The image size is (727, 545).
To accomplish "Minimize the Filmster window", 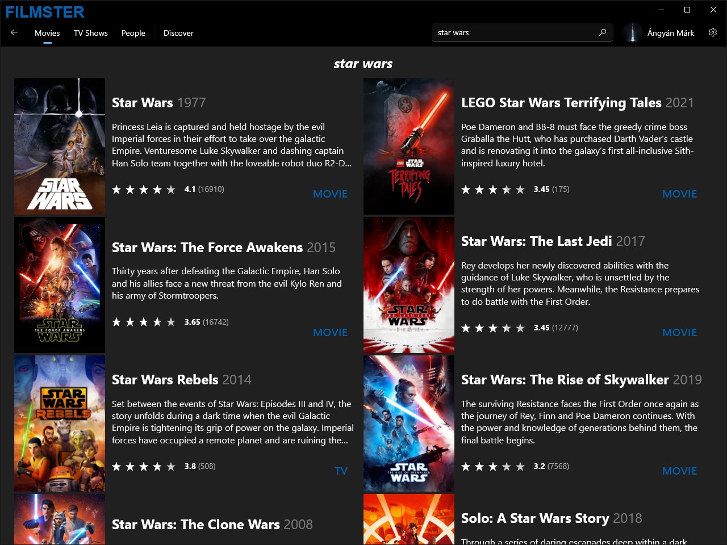I will coord(661,10).
